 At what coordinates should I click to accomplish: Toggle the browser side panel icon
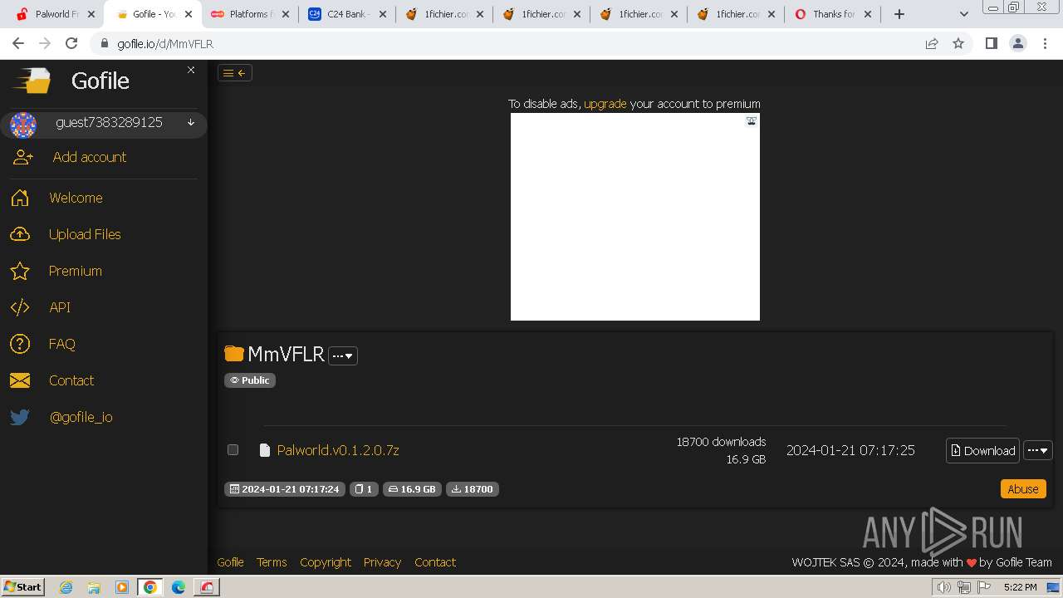[x=991, y=43]
